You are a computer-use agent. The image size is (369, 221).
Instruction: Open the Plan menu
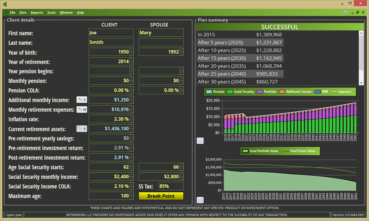(x=23, y=13)
